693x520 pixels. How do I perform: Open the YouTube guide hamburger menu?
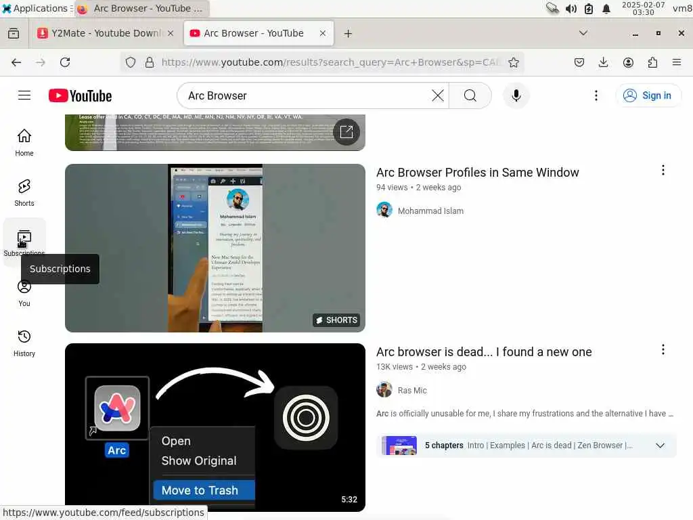click(24, 95)
